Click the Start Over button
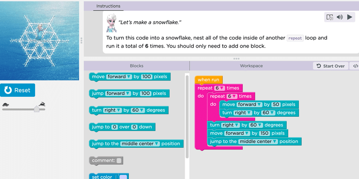The image size is (359, 179). (330, 66)
